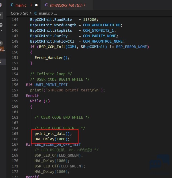
Task: Select main.c in the breadcrumb path
Action: 44,13
